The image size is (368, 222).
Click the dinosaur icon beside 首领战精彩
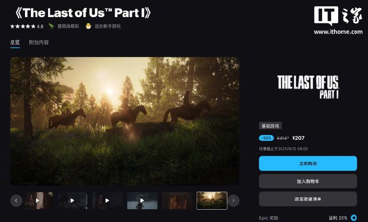[x=51, y=26]
